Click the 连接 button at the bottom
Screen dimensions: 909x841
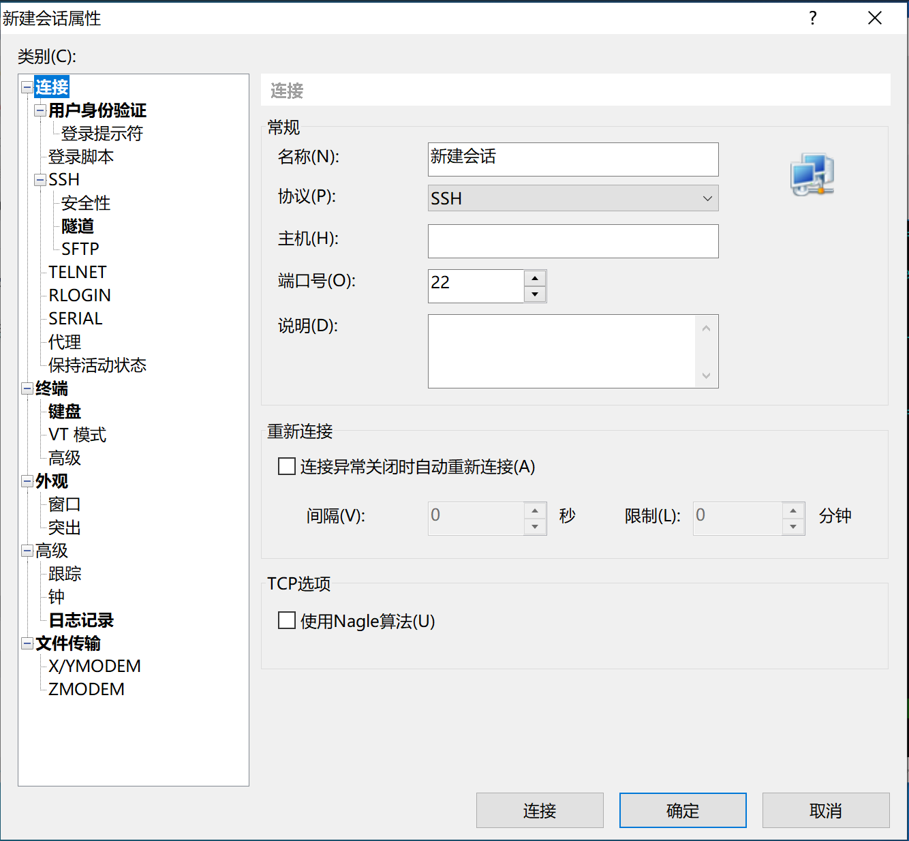click(540, 810)
